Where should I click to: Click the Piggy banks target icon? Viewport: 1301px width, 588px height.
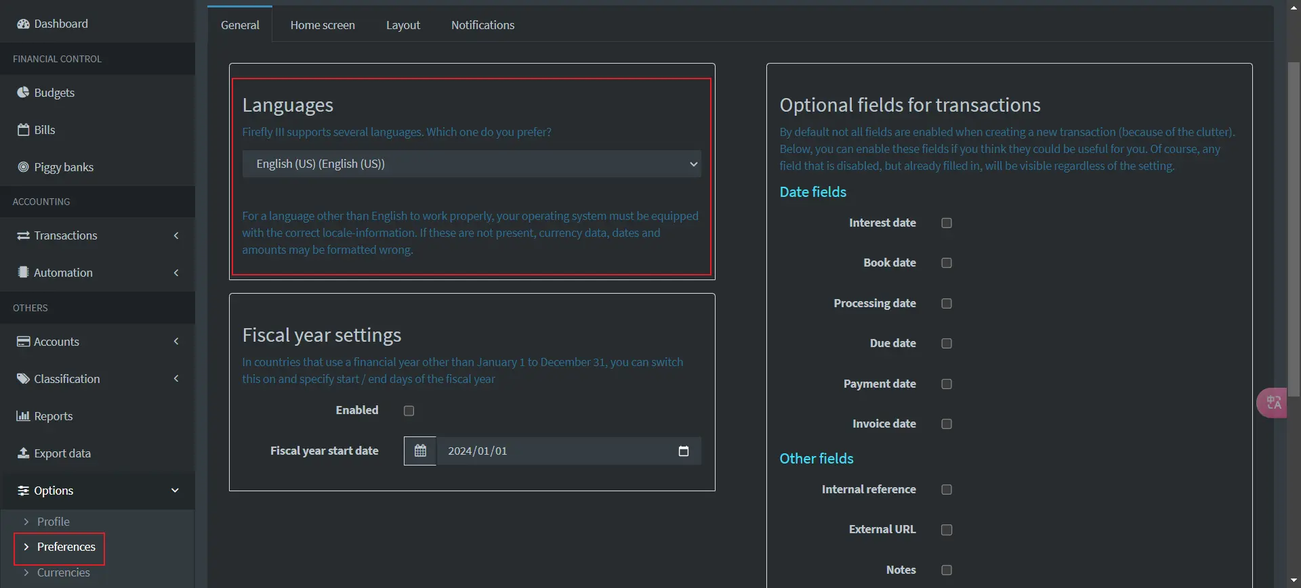23,167
